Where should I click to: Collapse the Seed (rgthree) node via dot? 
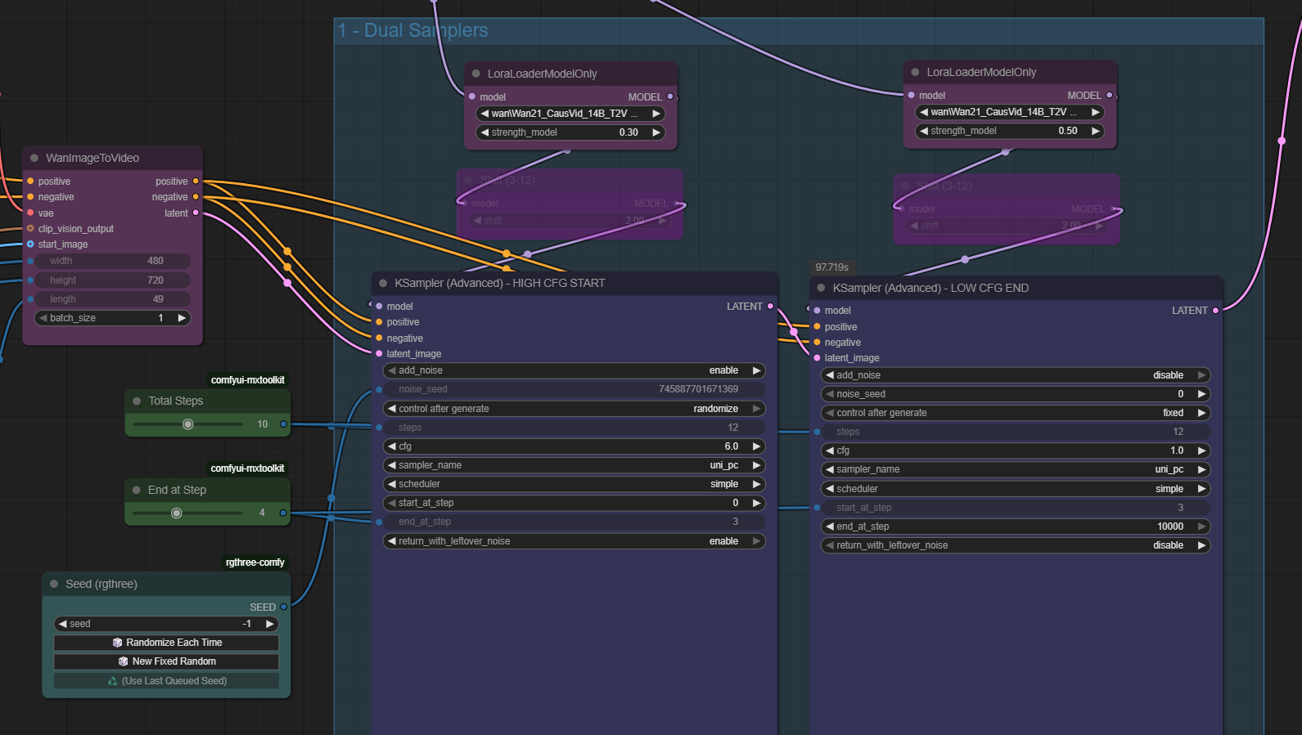(54, 584)
